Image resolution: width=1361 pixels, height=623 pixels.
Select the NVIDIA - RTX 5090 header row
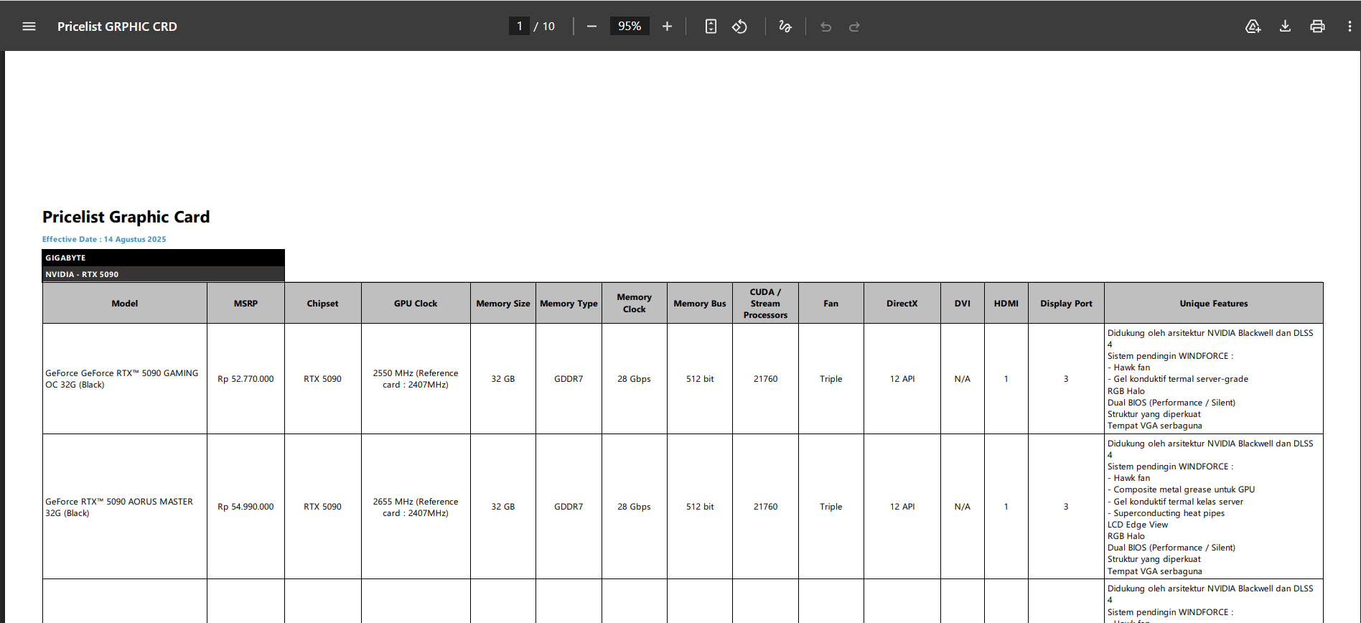click(164, 274)
